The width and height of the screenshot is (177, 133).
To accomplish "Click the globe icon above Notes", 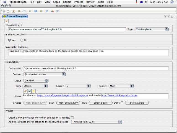I will 29,91.
